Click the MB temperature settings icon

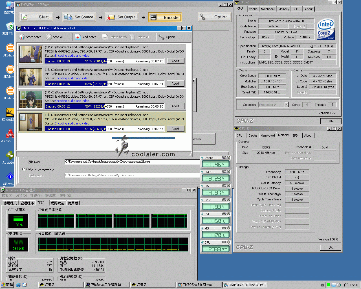tap(224, 228)
